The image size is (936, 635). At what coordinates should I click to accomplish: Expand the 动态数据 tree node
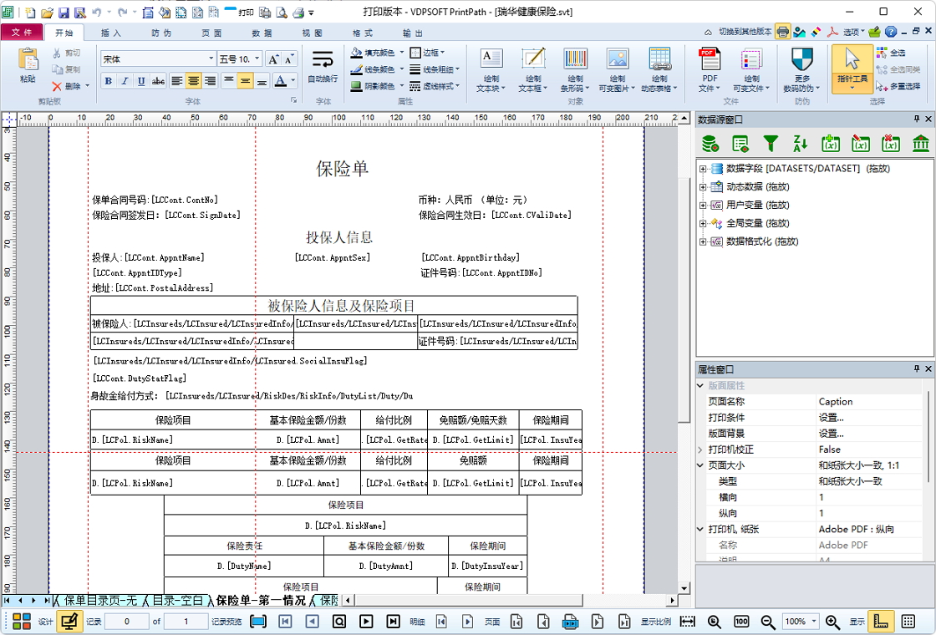pos(703,187)
